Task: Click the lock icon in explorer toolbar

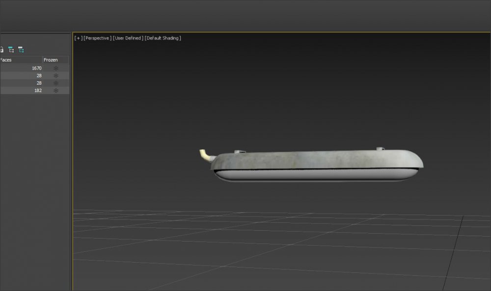Action: (x=1, y=49)
